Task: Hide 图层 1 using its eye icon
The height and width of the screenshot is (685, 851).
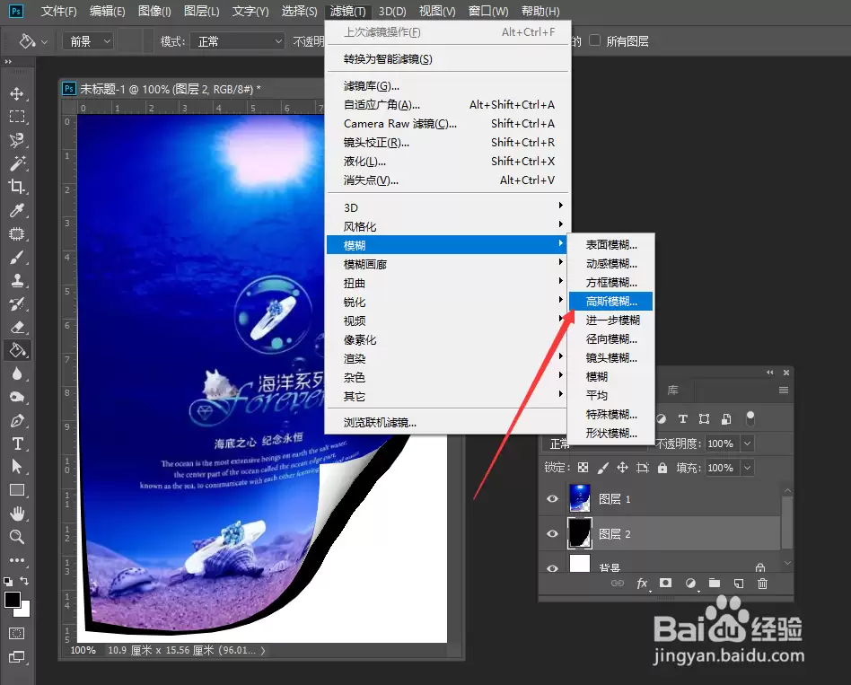Action: [x=552, y=499]
